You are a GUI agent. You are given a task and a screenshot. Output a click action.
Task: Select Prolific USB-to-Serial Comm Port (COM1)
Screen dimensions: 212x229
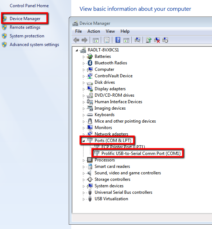pos(141,154)
